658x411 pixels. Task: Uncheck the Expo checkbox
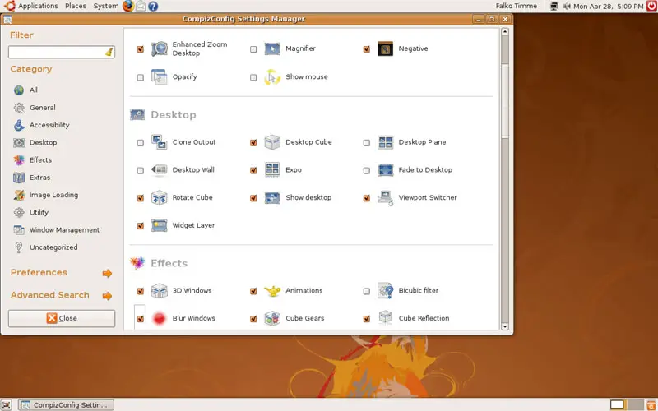click(253, 171)
